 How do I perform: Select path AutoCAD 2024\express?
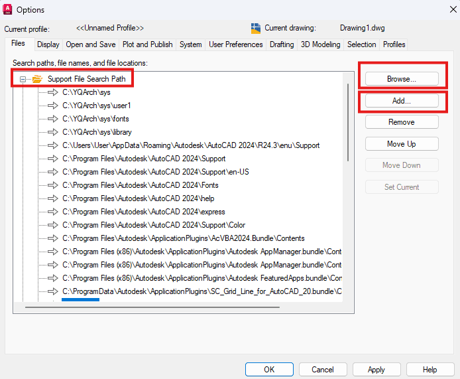(x=143, y=212)
